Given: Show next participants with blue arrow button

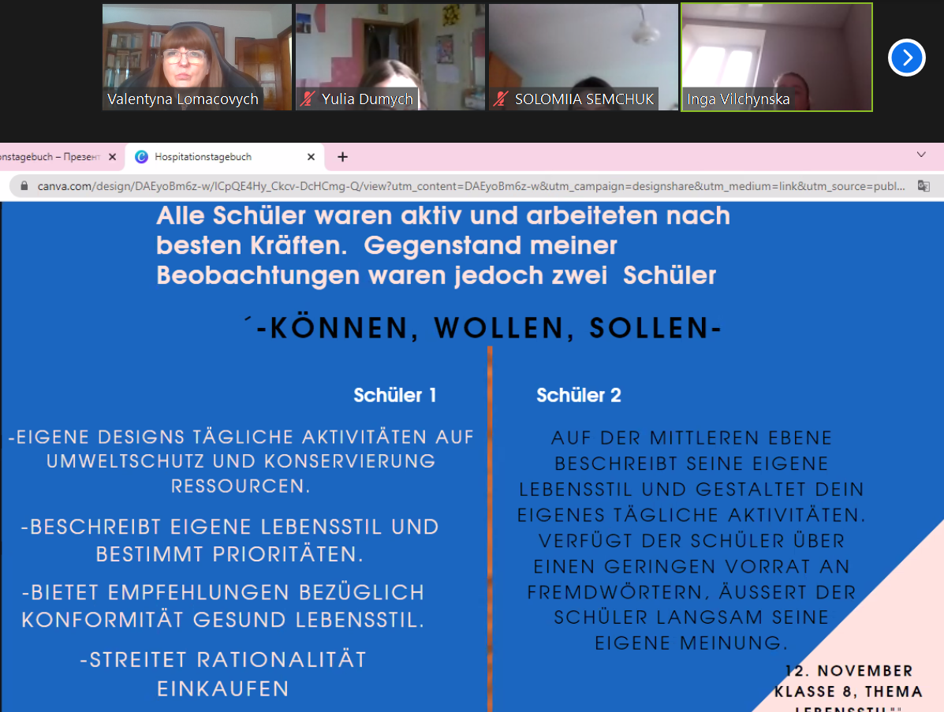Looking at the screenshot, I should tap(906, 58).
